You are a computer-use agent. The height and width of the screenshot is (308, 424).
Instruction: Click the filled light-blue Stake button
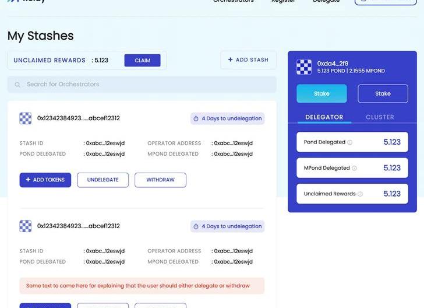click(x=321, y=94)
